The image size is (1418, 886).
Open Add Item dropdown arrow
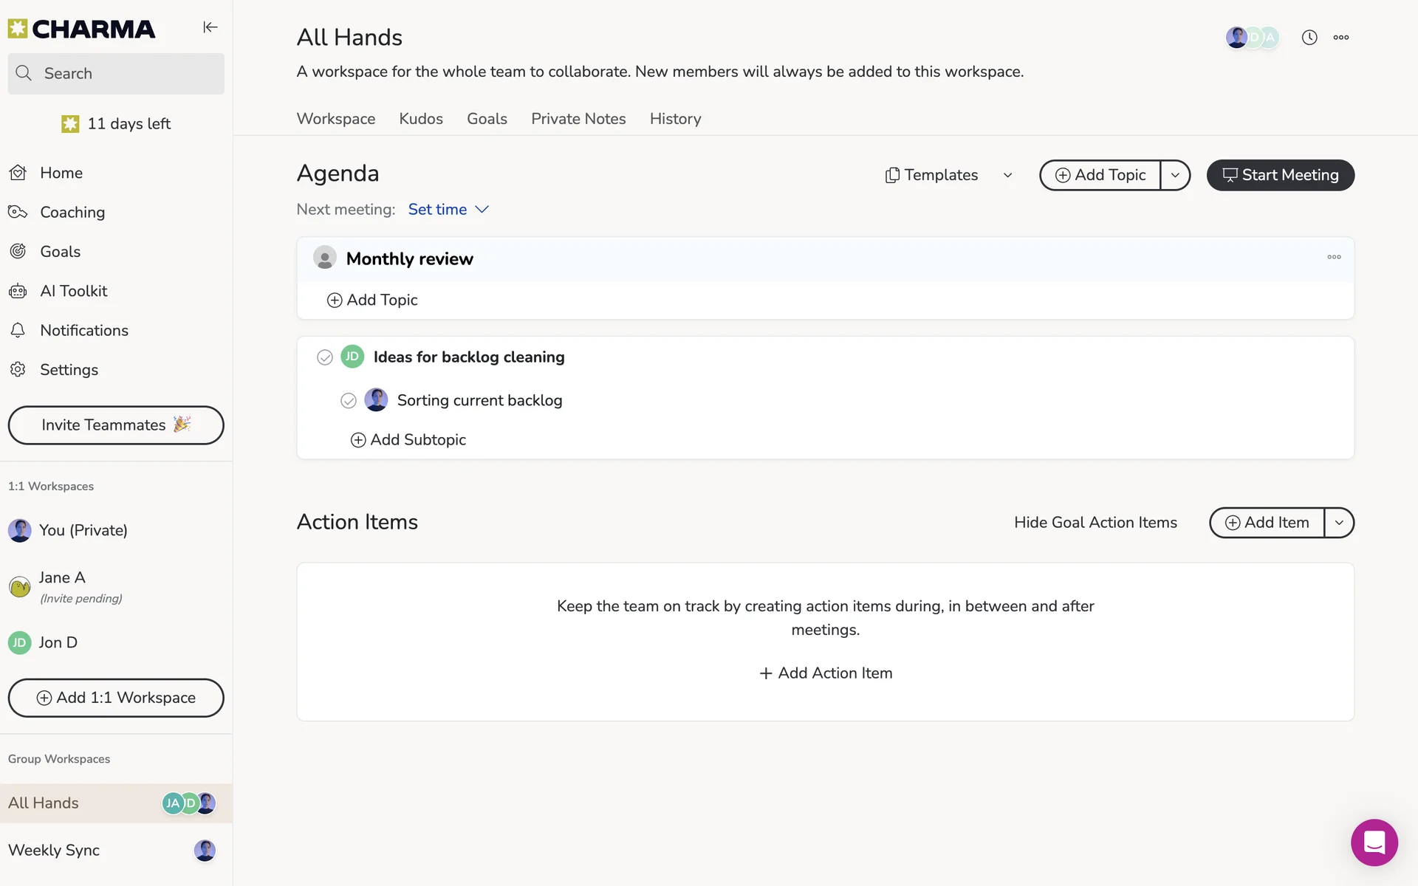point(1339,523)
